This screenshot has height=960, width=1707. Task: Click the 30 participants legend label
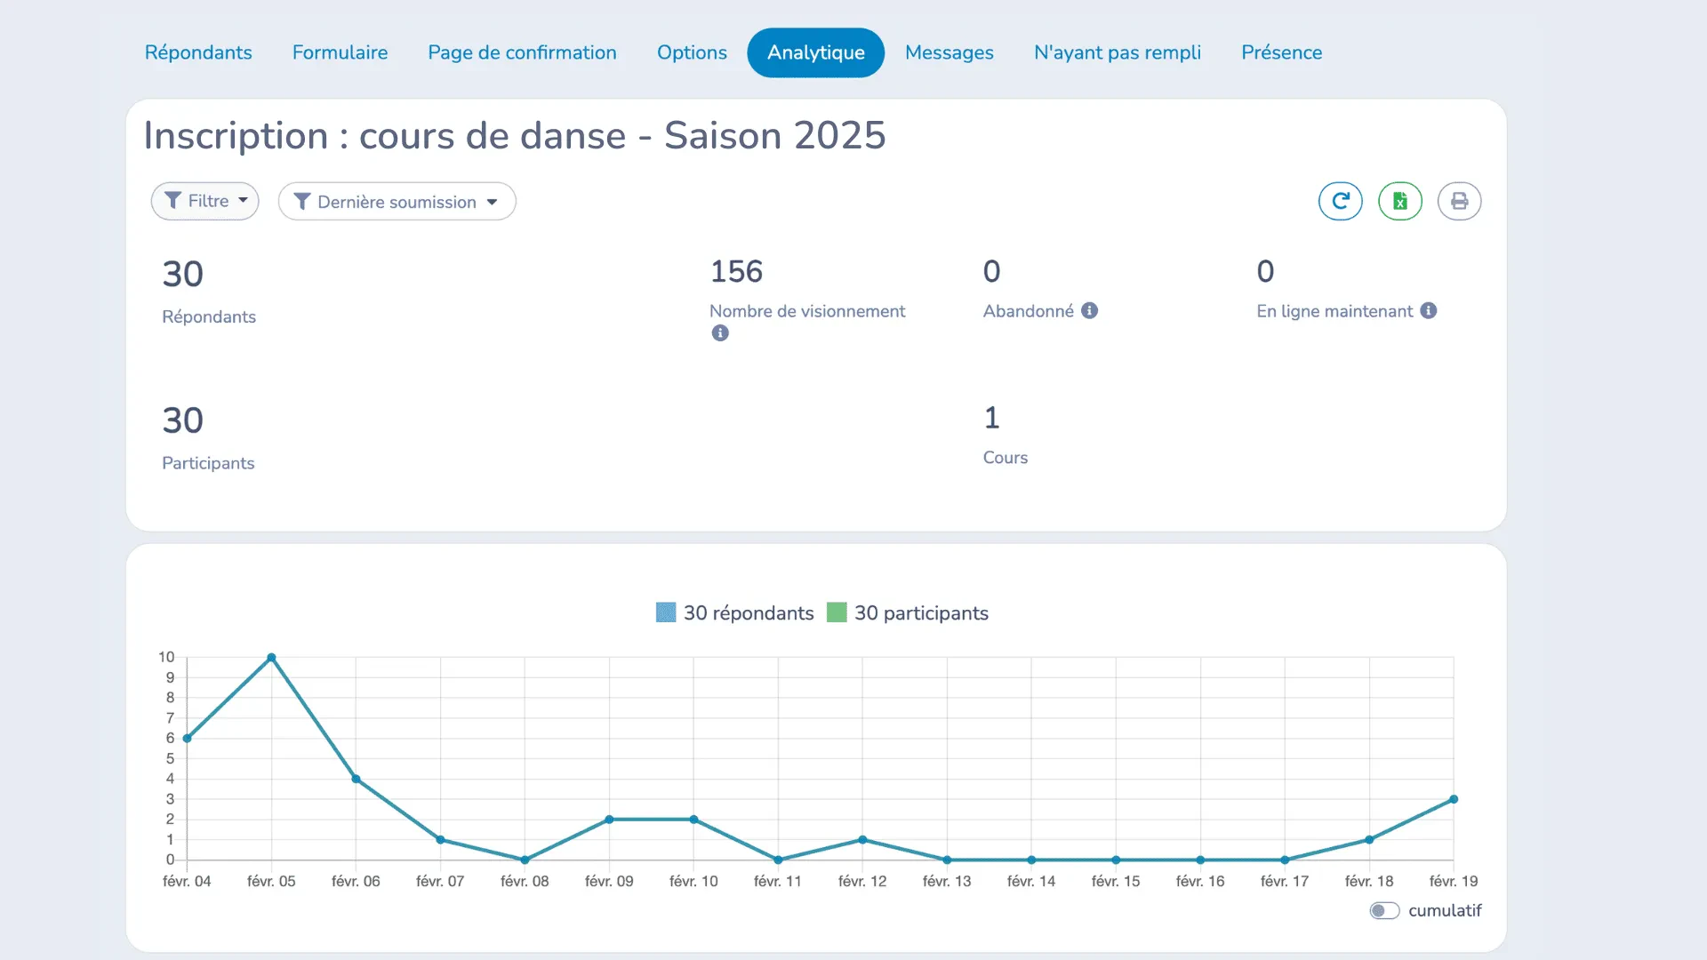coord(921,613)
